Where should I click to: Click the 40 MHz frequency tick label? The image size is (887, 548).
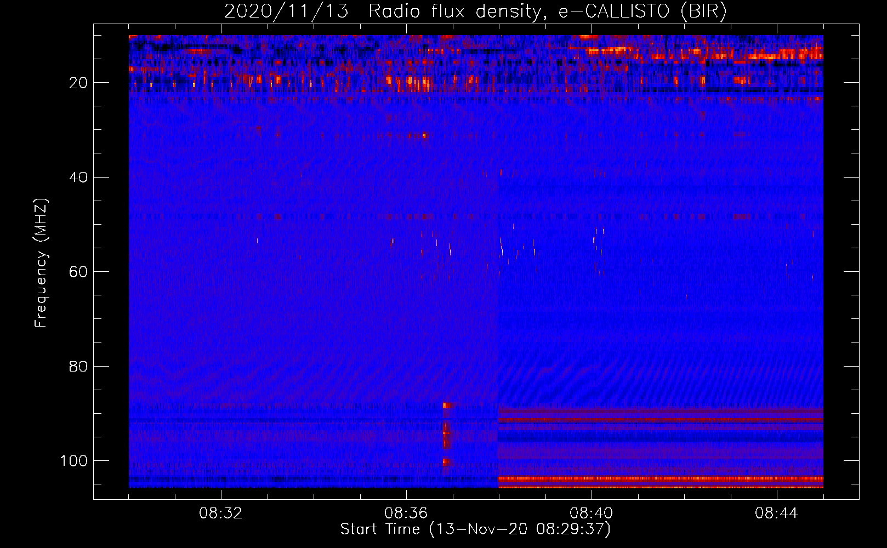point(78,177)
